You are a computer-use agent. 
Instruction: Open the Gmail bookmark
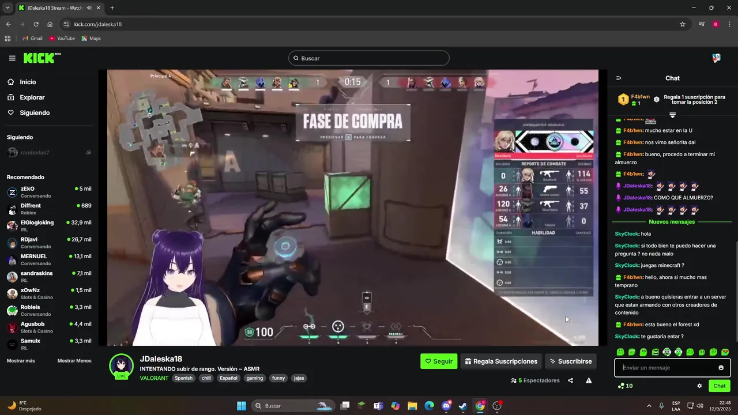[32, 39]
